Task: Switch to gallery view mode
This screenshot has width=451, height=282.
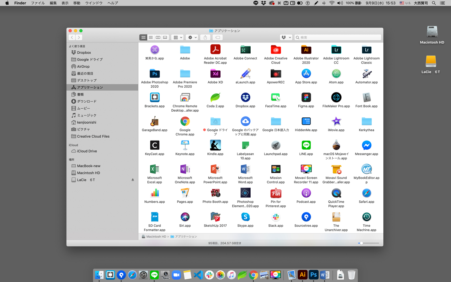Action: (x=165, y=37)
